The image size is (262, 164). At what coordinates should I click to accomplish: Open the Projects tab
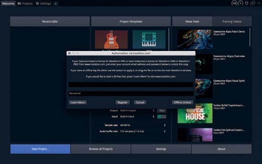25,4
